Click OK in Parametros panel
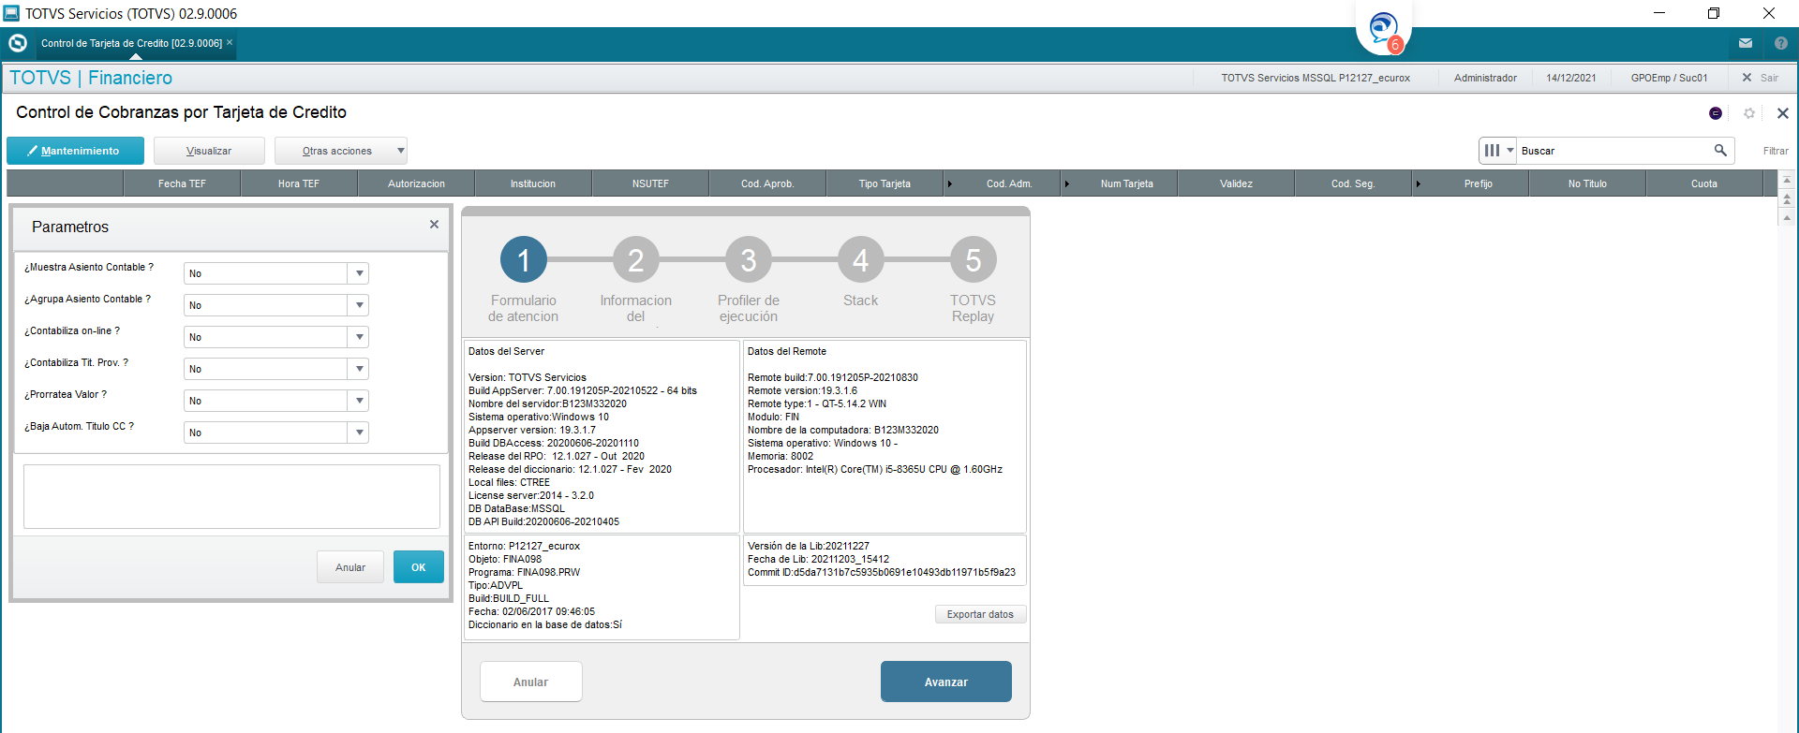The image size is (1799, 733). click(419, 567)
